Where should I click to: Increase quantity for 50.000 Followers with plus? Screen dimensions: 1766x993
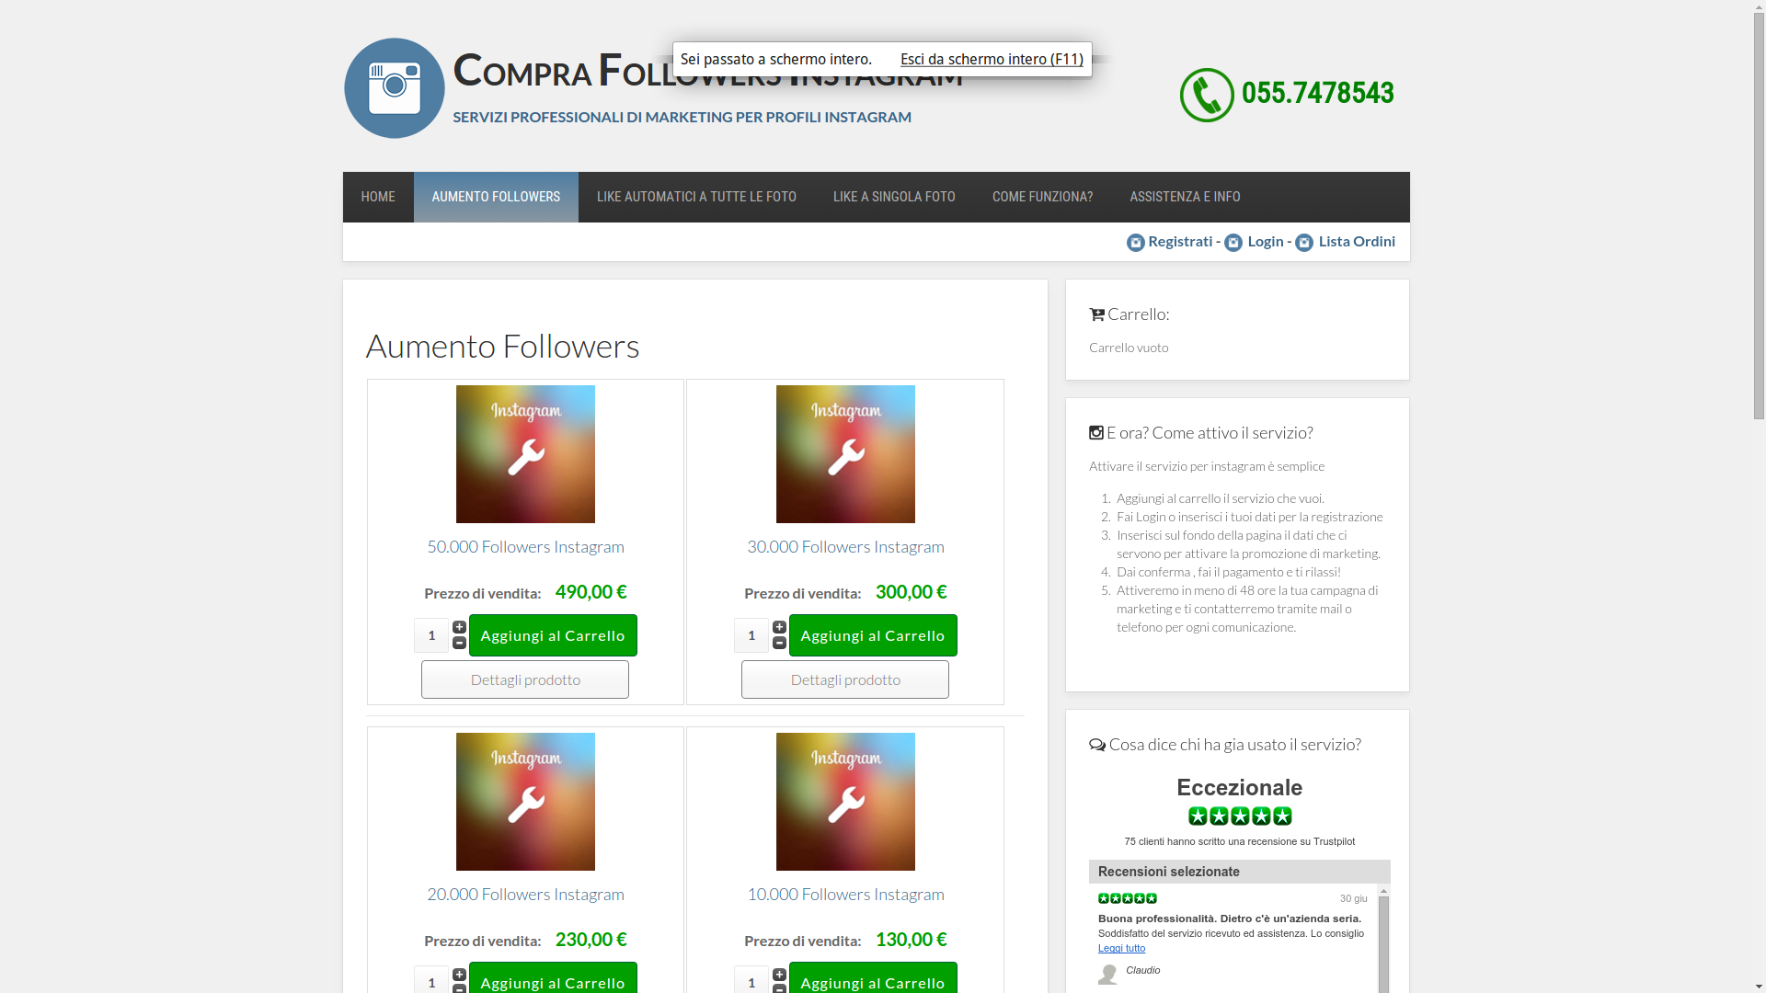pyautogui.click(x=459, y=627)
